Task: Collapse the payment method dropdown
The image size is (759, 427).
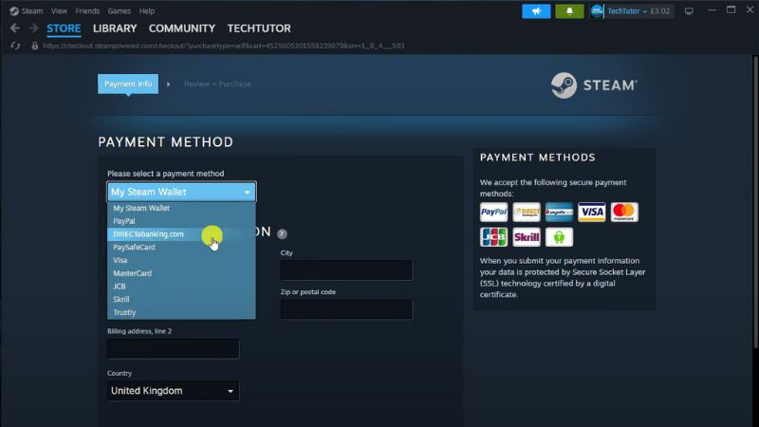Action: 181,192
